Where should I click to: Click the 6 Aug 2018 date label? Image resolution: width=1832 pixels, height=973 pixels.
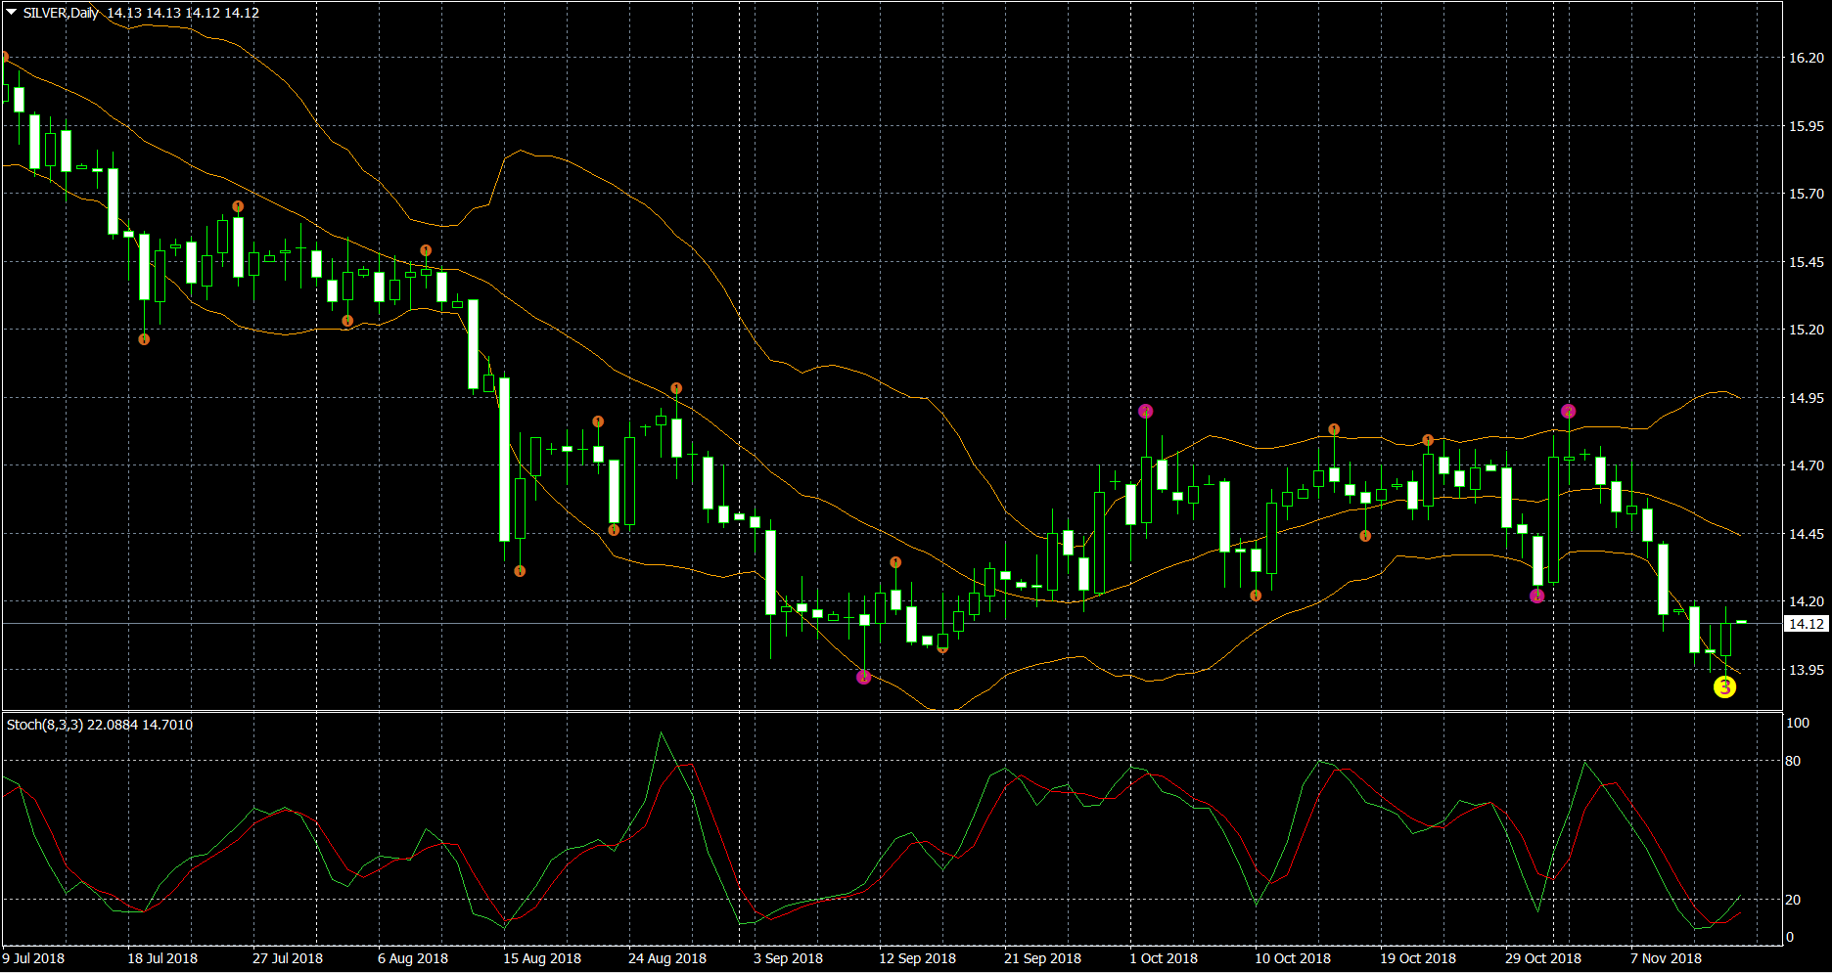click(413, 958)
